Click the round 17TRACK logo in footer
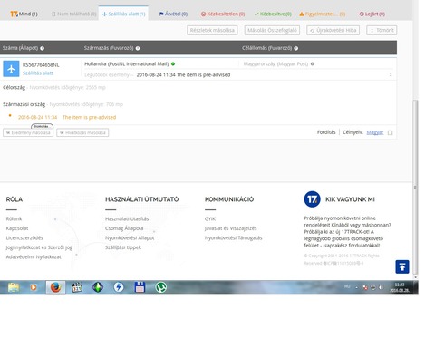Viewport: 435px width, 348px height. [x=312, y=199]
